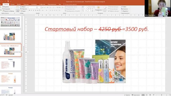Cut selection with Вырезать

(6, 7)
